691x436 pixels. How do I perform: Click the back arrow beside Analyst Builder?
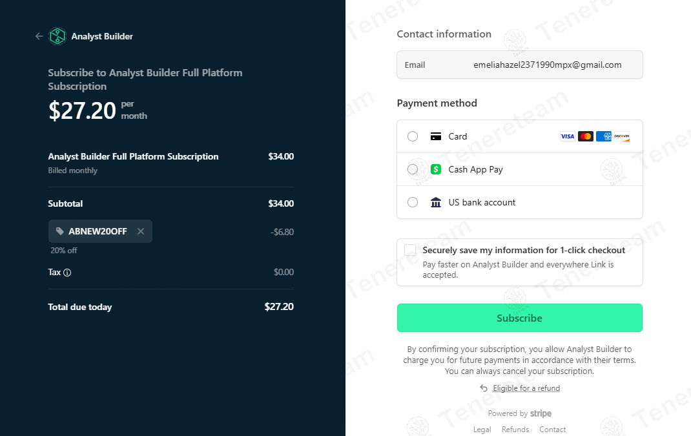39,36
